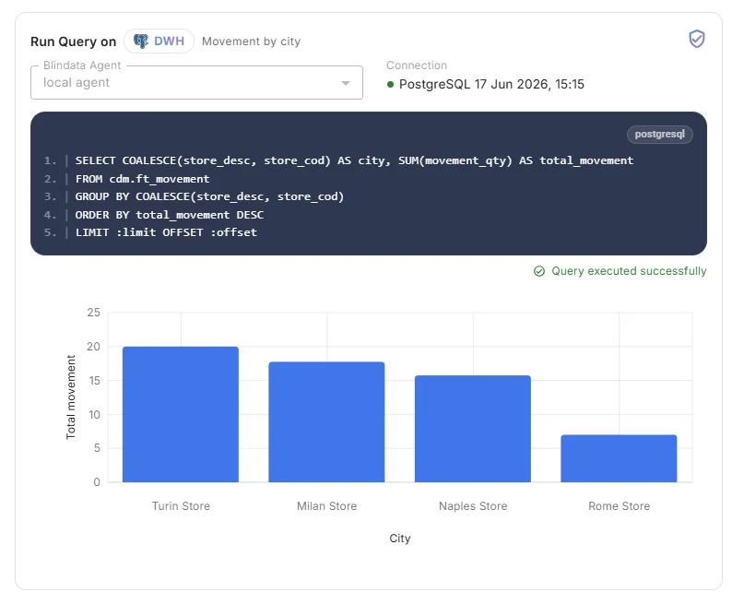The width and height of the screenshot is (744, 604).
Task: Click the green connection status dot
Action: (391, 85)
